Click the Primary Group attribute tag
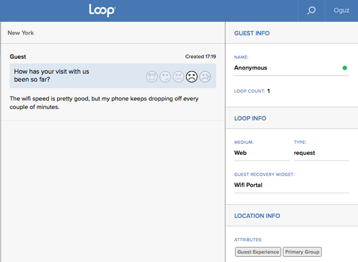This screenshot has height=262, width=358. (302, 252)
